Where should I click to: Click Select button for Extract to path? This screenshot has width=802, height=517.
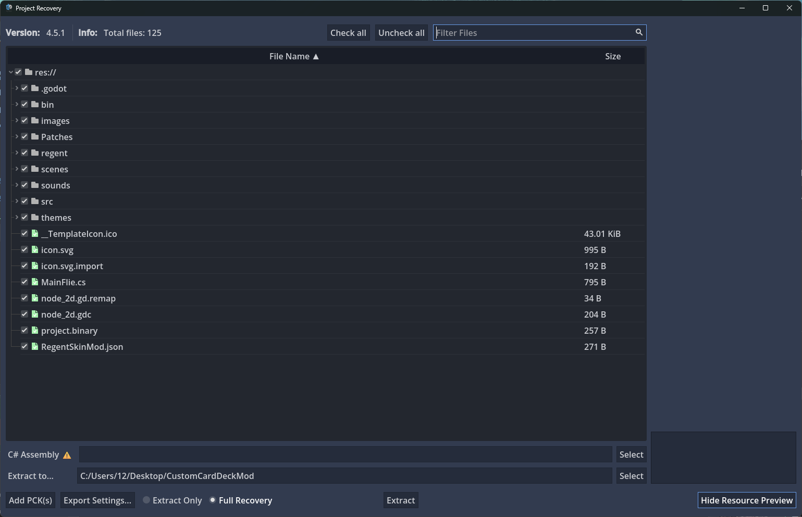(631, 476)
